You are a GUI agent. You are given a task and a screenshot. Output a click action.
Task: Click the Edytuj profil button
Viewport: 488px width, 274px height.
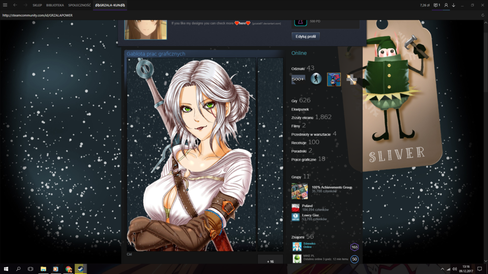point(305,36)
